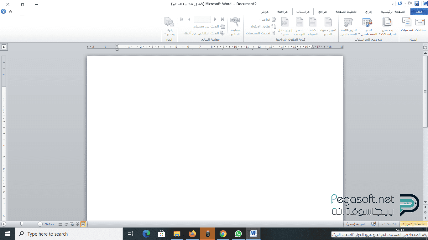Click the zoom in plus button
Viewport: 428px width, 240px height.
pos(3,224)
